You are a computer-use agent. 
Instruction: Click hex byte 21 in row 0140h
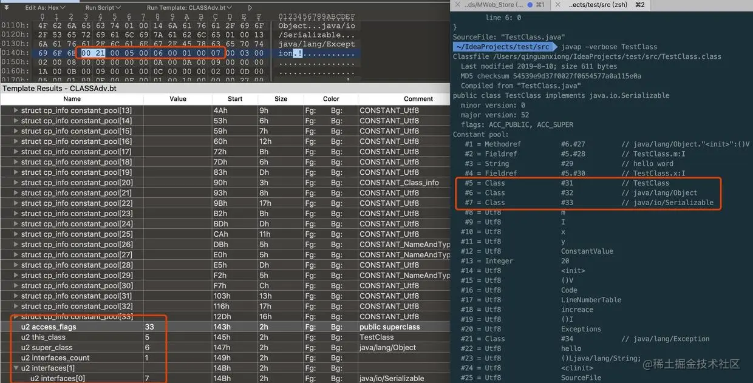click(x=100, y=53)
